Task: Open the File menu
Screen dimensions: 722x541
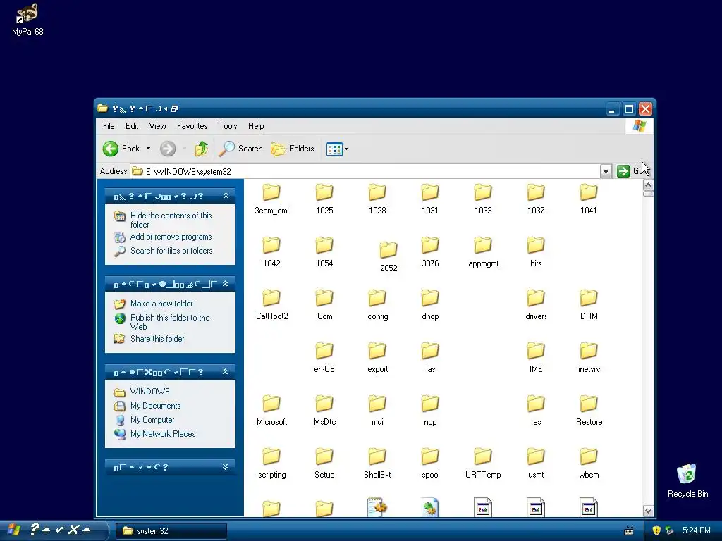Action: click(109, 125)
